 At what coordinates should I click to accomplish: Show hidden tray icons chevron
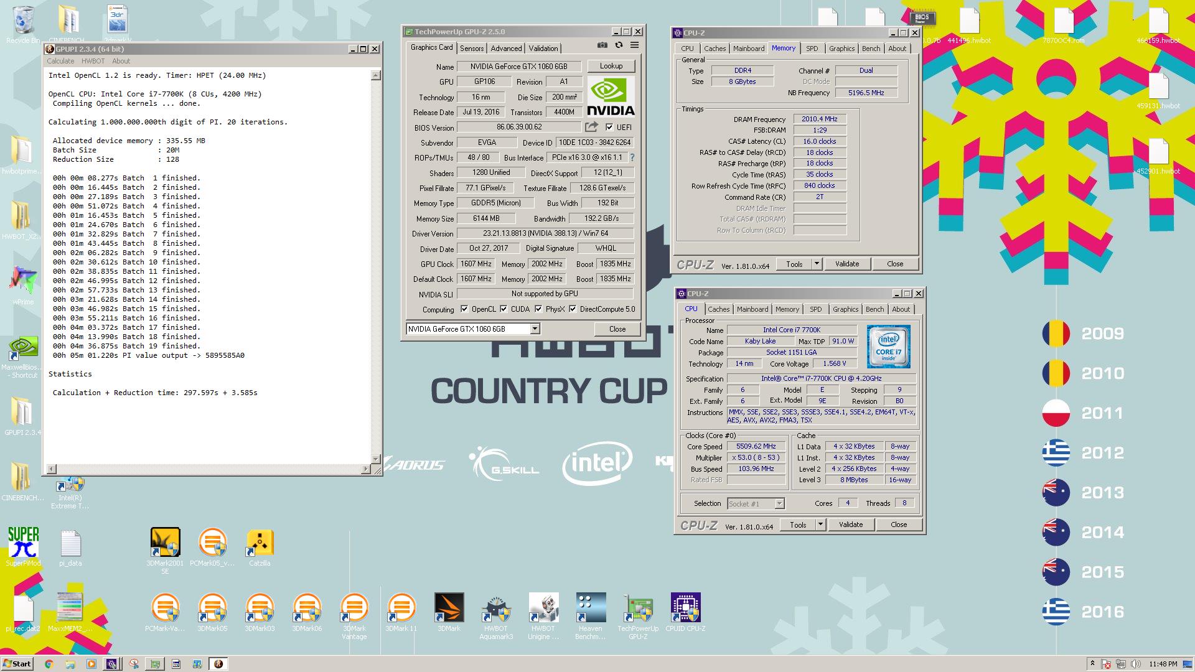(x=1092, y=664)
